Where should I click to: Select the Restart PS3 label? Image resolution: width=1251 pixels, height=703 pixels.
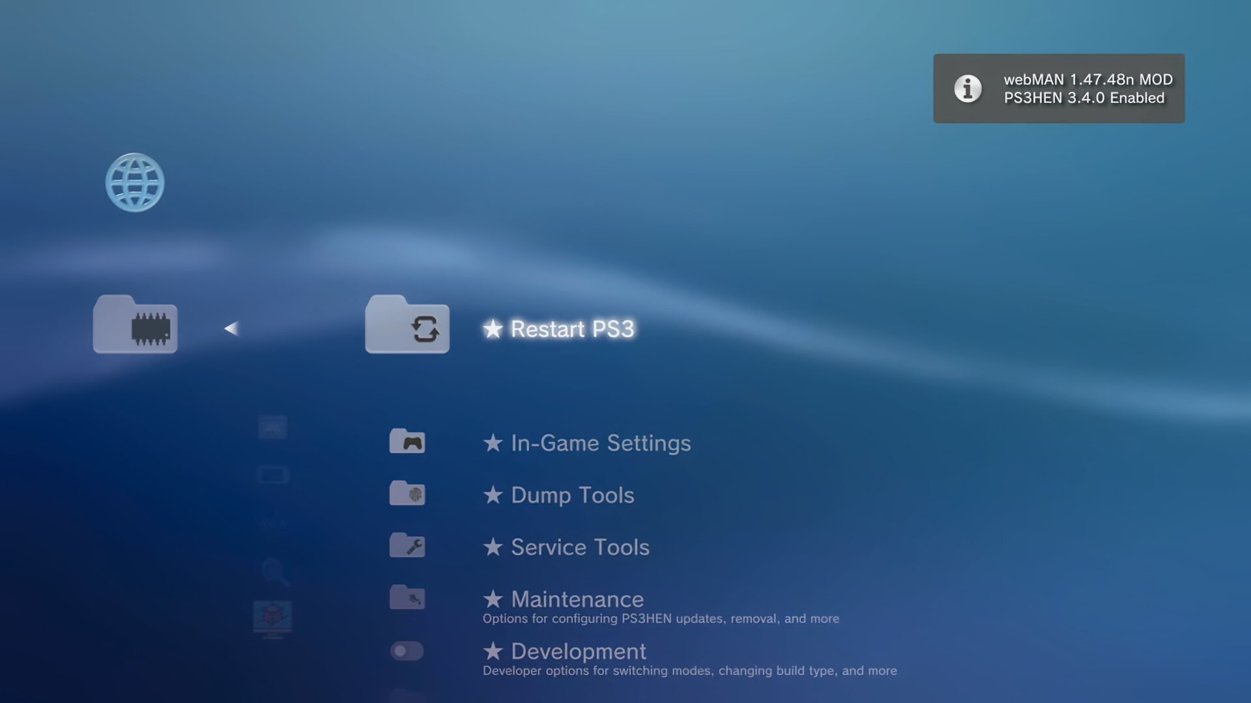[x=571, y=329]
